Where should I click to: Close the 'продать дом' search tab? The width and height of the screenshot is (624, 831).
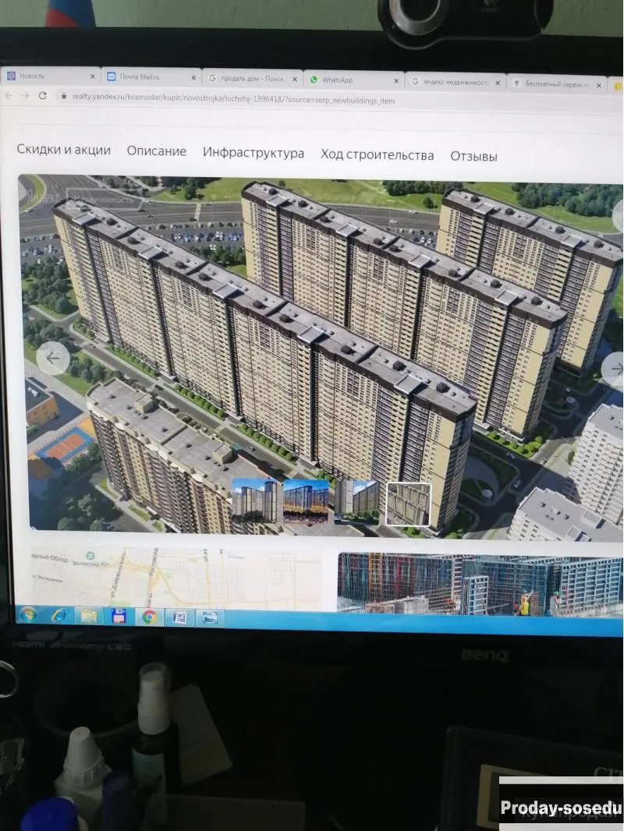295,80
